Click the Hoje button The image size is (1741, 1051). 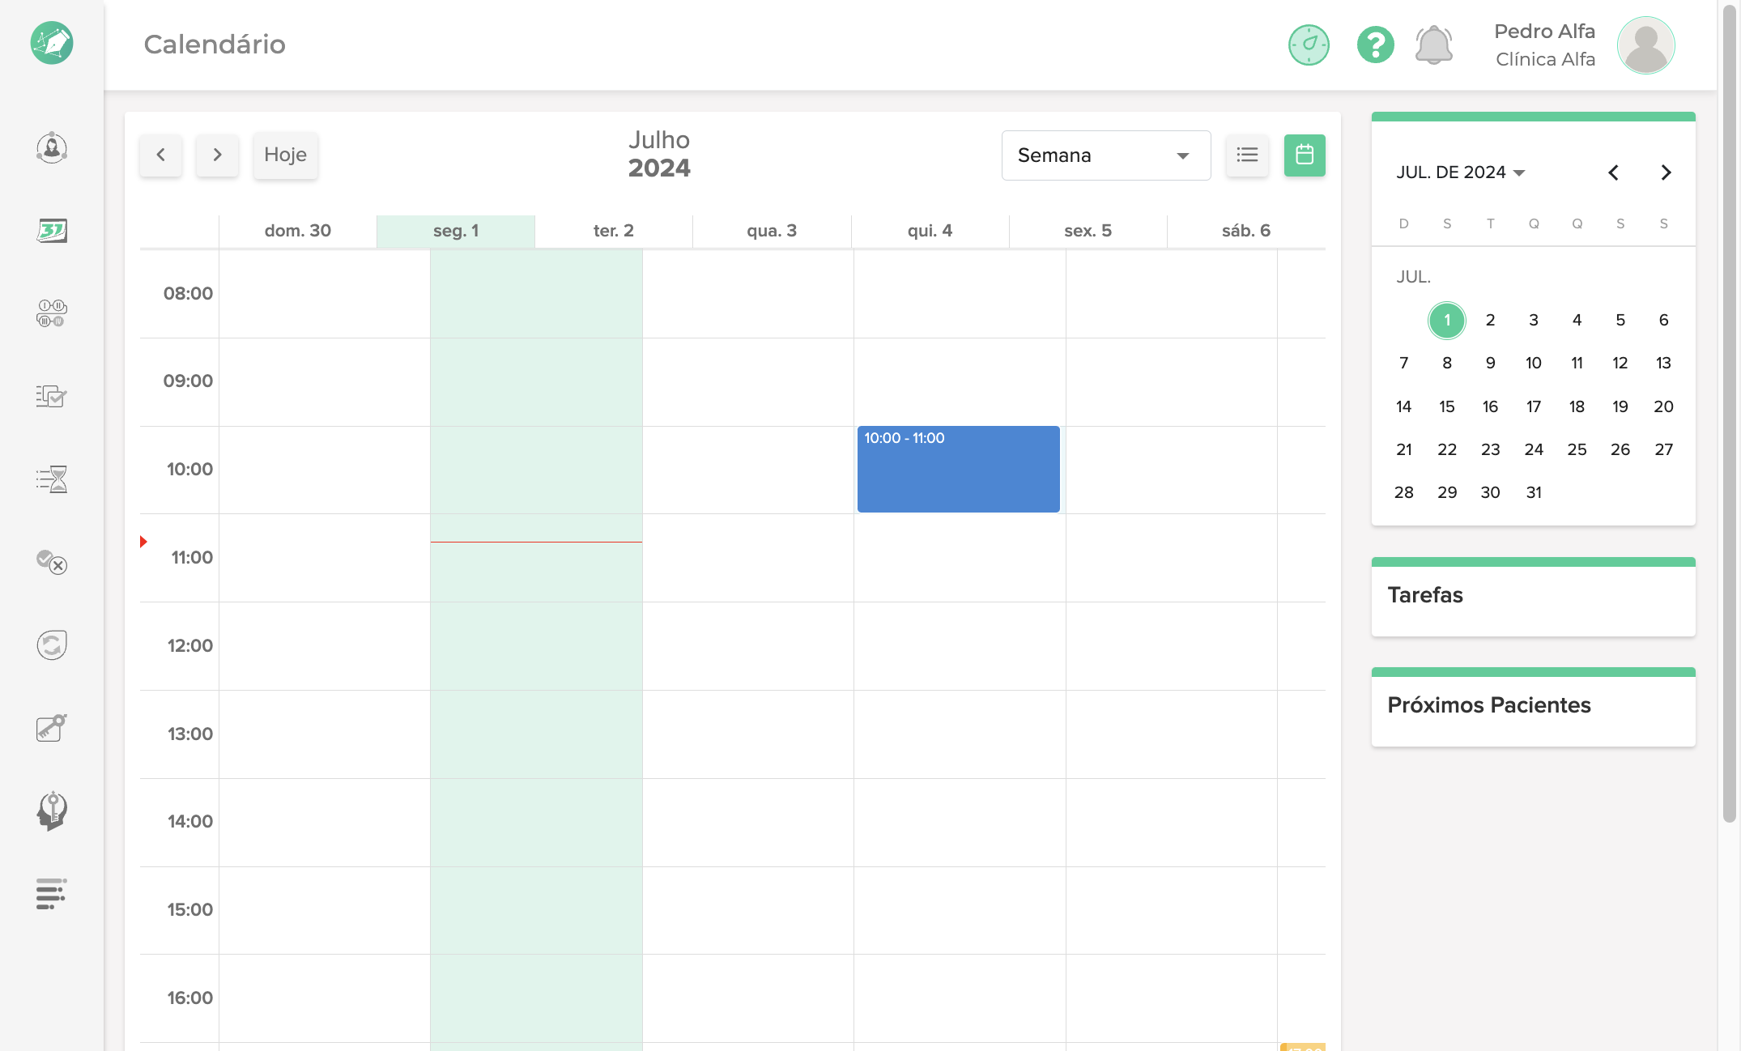coord(285,155)
